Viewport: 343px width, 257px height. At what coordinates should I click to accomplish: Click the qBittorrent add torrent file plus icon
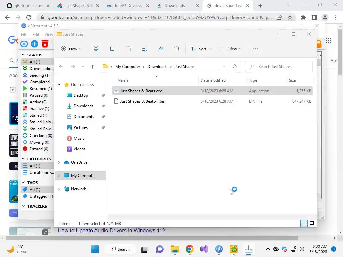tap(35, 44)
